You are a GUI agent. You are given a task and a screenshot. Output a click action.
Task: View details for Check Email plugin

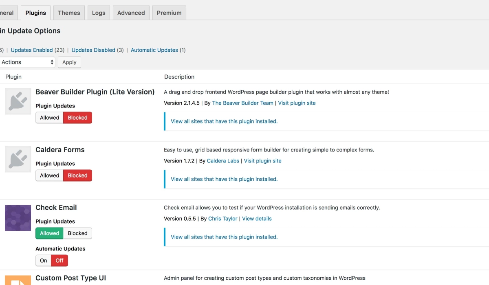pyautogui.click(x=257, y=219)
